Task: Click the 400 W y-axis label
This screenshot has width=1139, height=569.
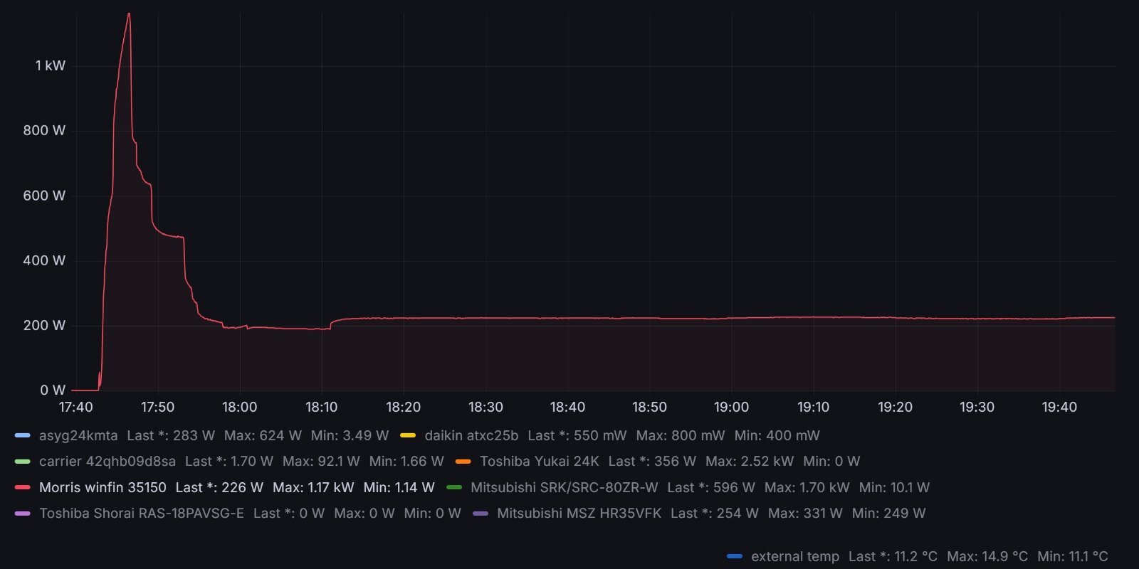Action: pyautogui.click(x=44, y=260)
